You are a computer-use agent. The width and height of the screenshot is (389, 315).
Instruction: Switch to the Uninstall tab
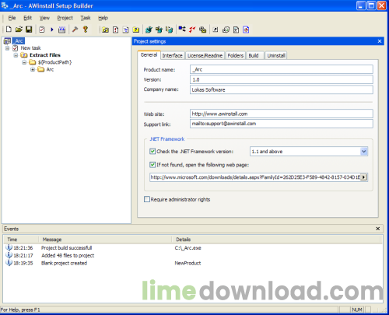pyautogui.click(x=276, y=55)
